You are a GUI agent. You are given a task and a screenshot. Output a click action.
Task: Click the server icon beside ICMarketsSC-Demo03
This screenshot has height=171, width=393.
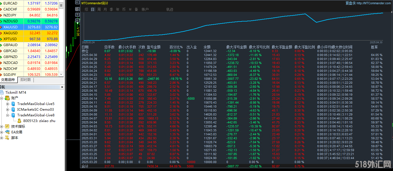(13, 110)
